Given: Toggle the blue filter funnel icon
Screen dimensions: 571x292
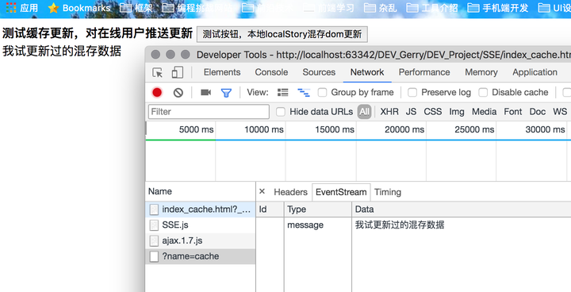Looking at the screenshot, I should coord(226,93).
